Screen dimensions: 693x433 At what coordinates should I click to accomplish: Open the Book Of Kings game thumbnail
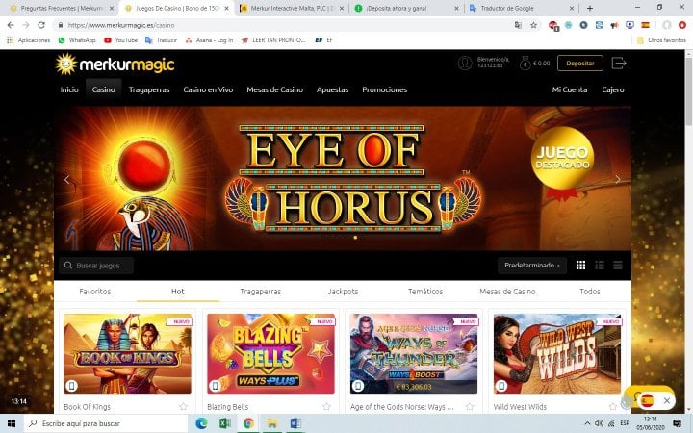coord(127,353)
